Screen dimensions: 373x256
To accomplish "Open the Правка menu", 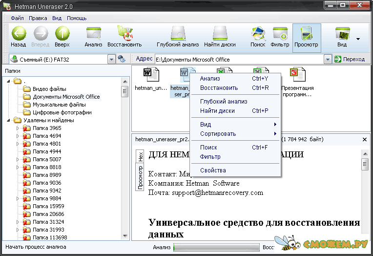I will (x=38, y=18).
